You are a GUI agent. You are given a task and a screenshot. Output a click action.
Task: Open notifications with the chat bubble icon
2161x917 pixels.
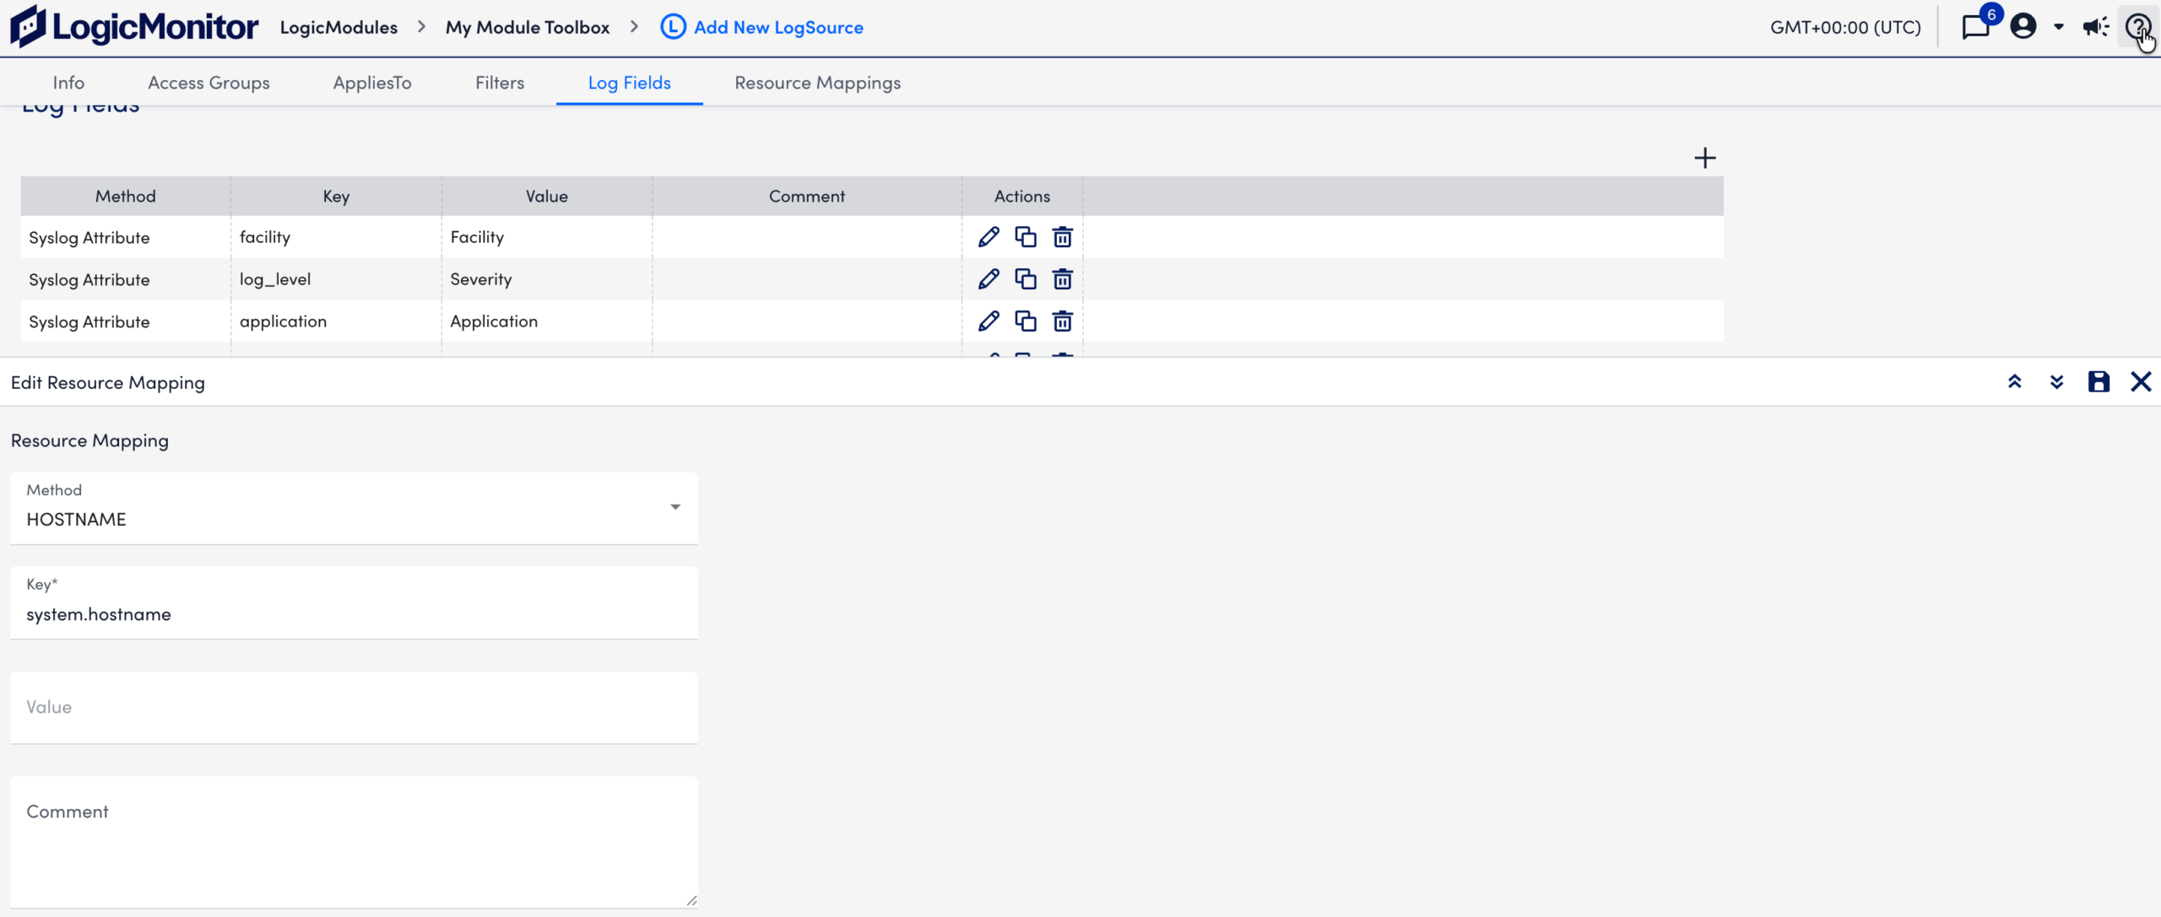click(1976, 26)
